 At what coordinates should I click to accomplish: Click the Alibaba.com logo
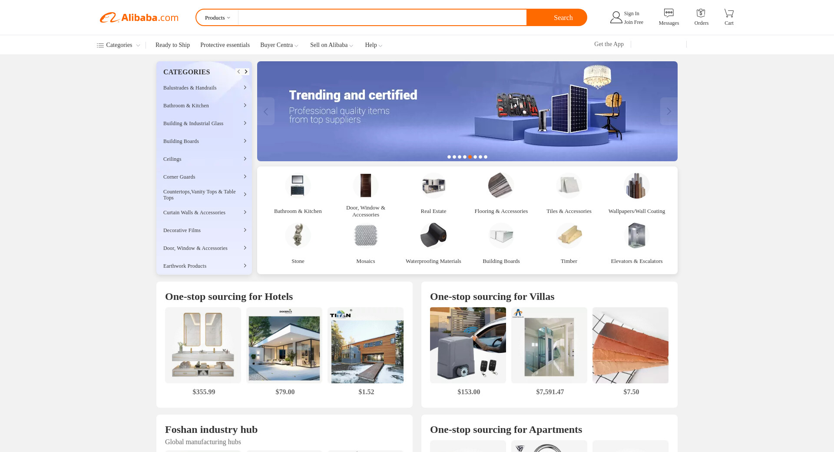139,17
